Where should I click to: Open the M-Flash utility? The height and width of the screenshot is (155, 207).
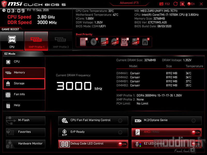[26, 121]
